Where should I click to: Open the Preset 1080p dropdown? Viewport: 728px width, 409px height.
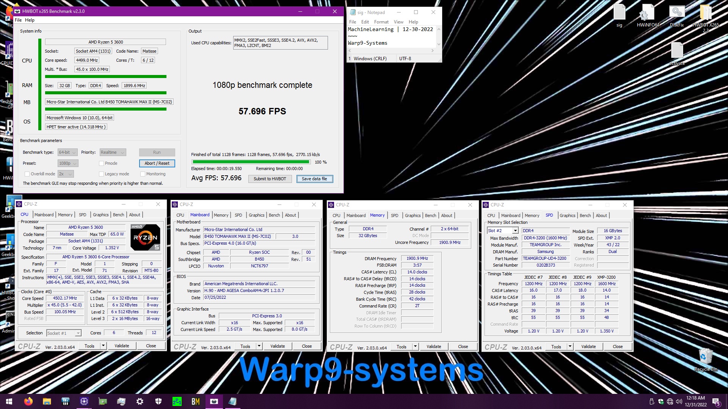pos(68,163)
